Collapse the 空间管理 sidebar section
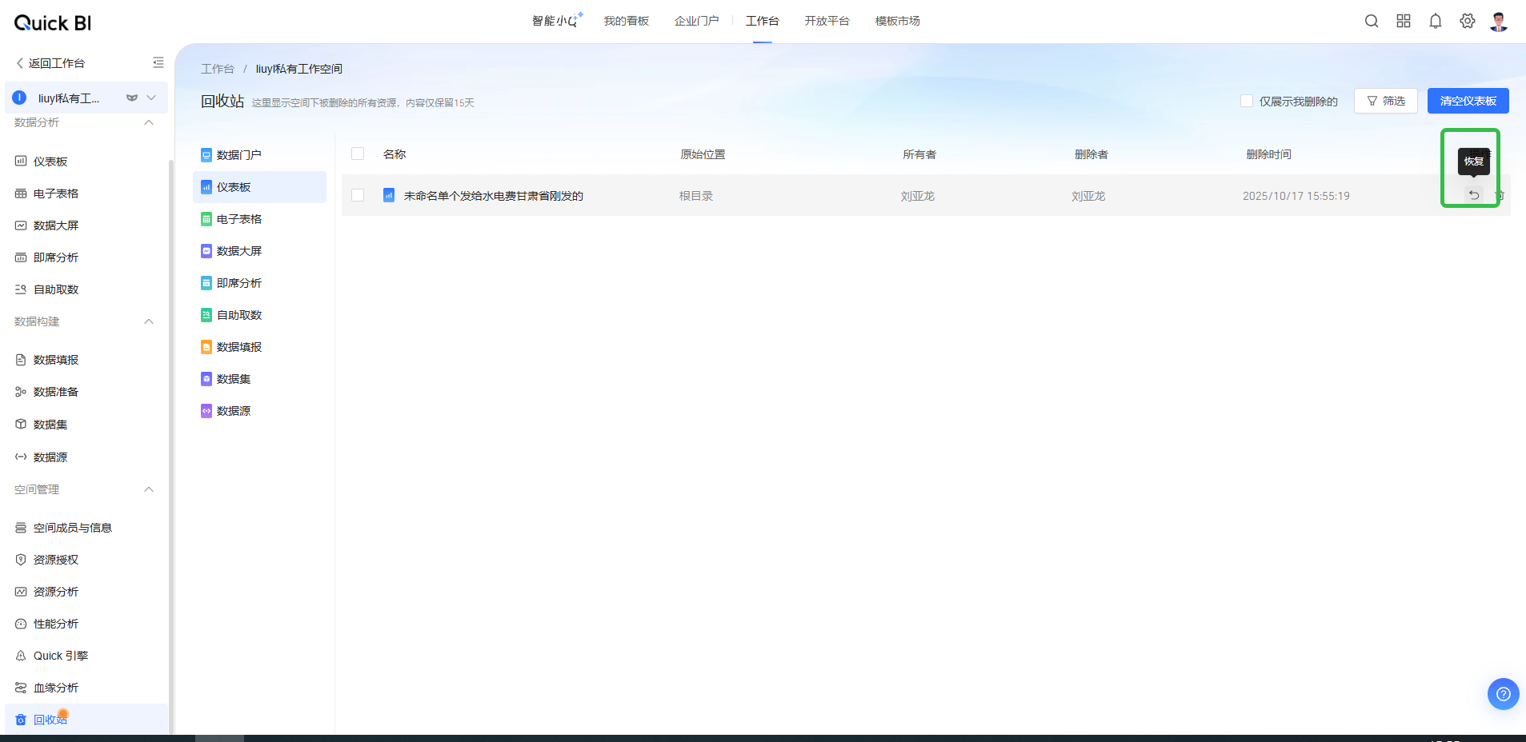Viewport: 1526px width, 742px height. 149,489
